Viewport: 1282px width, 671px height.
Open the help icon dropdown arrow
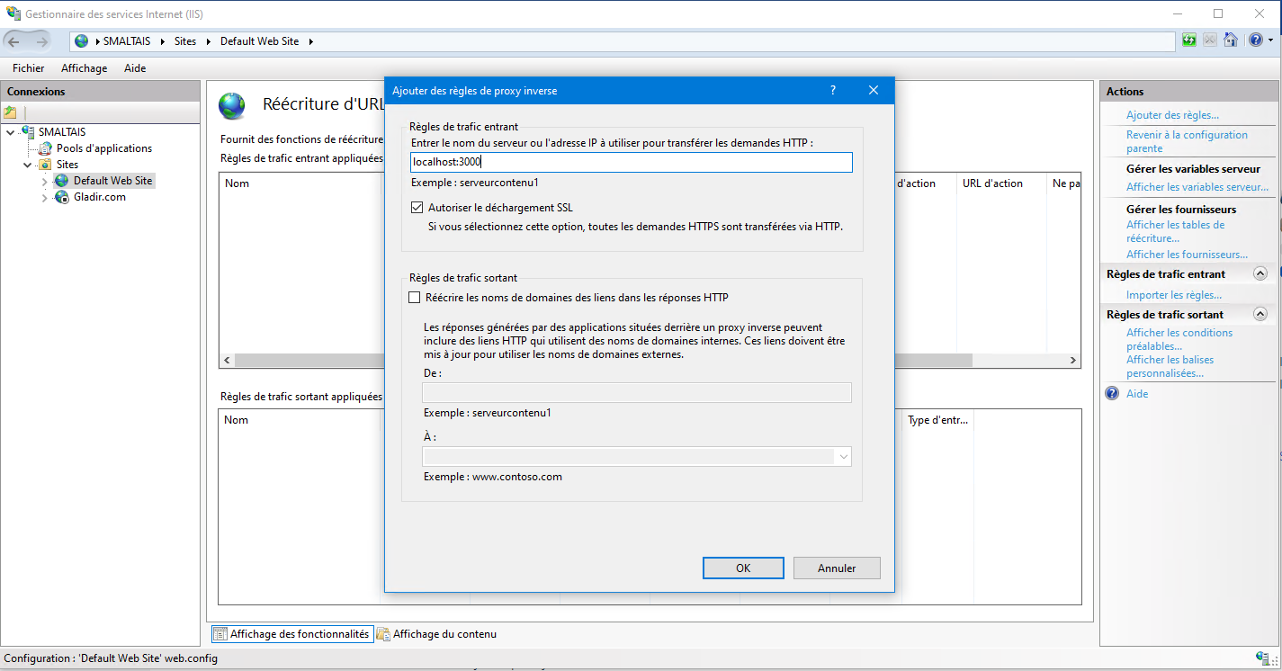[x=1270, y=40]
